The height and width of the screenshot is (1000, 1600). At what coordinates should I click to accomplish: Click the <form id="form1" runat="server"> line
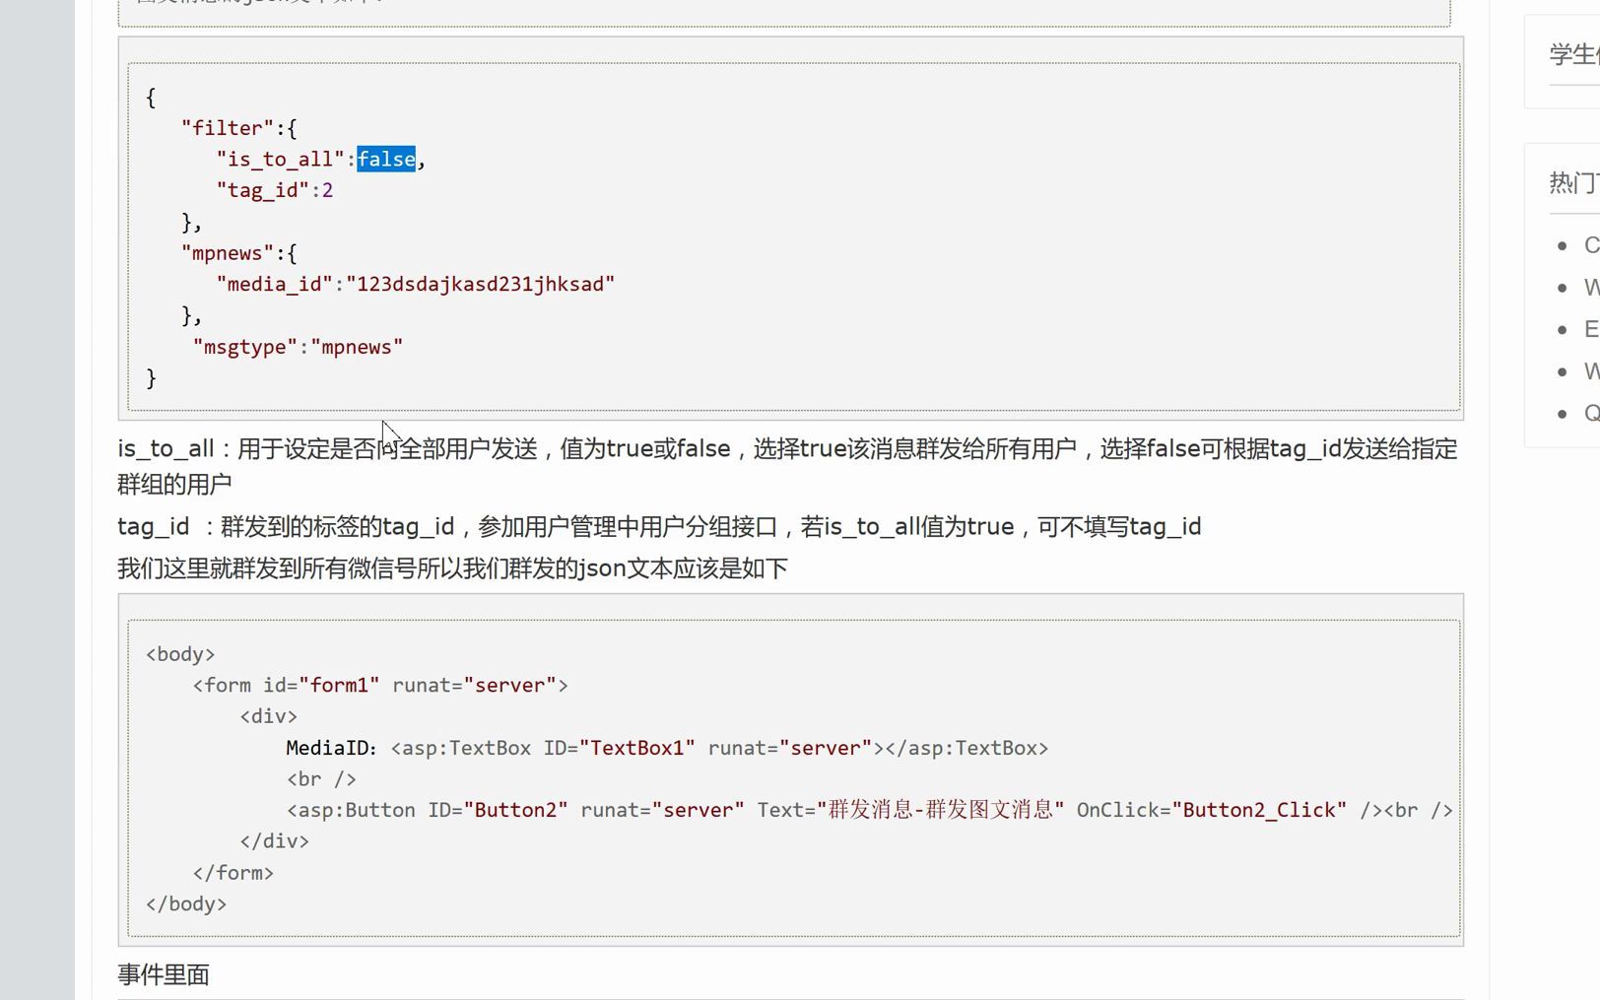380,685
